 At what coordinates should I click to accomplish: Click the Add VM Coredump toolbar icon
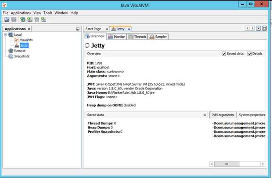(37, 19)
